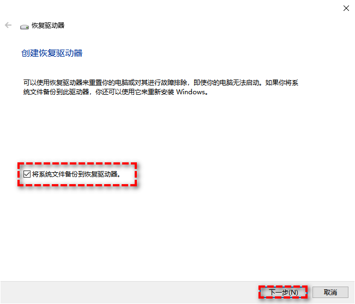Click the phrase 重新安装 in the description
The height and width of the screenshot is (304, 355).
pyautogui.click(x=161, y=92)
